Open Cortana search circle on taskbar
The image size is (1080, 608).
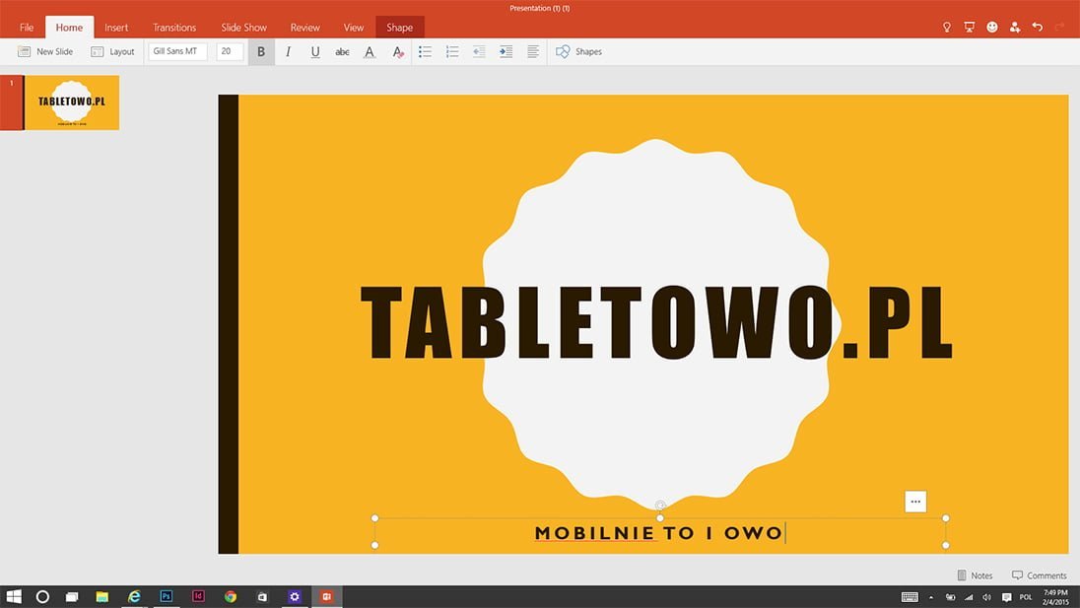(42, 597)
